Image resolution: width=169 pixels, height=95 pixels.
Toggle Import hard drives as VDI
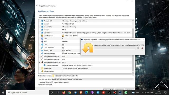coord(53,82)
